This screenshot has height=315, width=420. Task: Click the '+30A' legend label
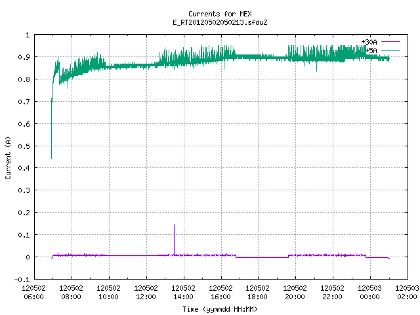369,42
